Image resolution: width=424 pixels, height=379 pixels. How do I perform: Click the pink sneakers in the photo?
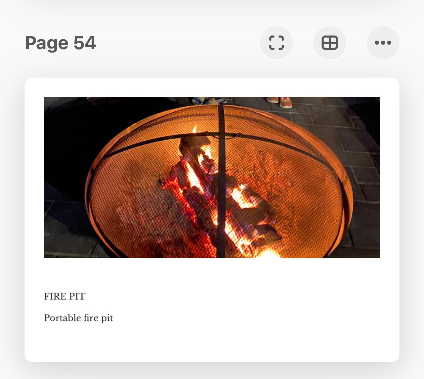[x=280, y=102]
